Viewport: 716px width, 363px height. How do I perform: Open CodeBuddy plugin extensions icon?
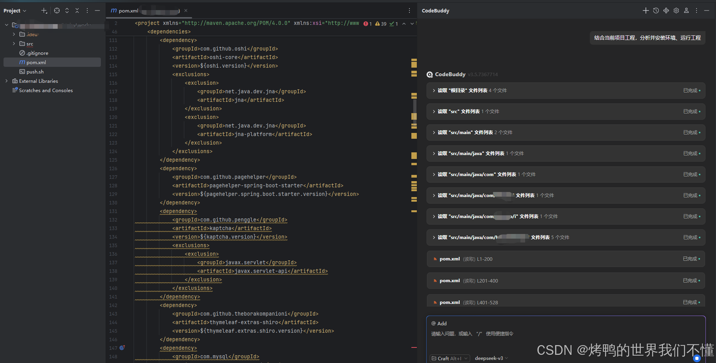[666, 10]
